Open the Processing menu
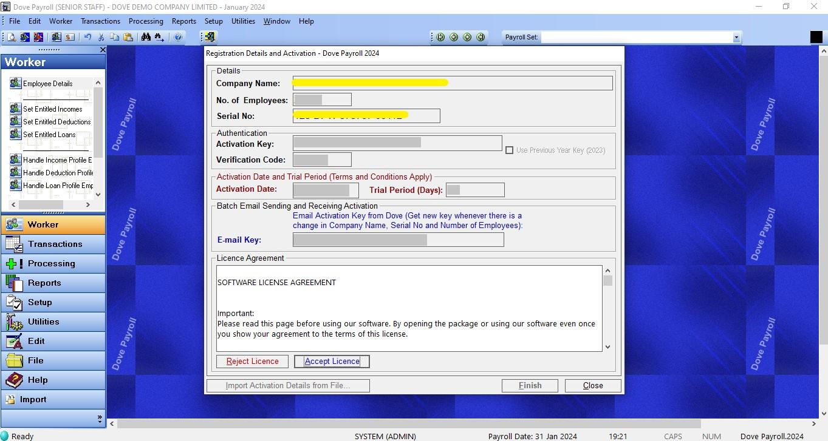The height and width of the screenshot is (441, 828). tap(146, 21)
